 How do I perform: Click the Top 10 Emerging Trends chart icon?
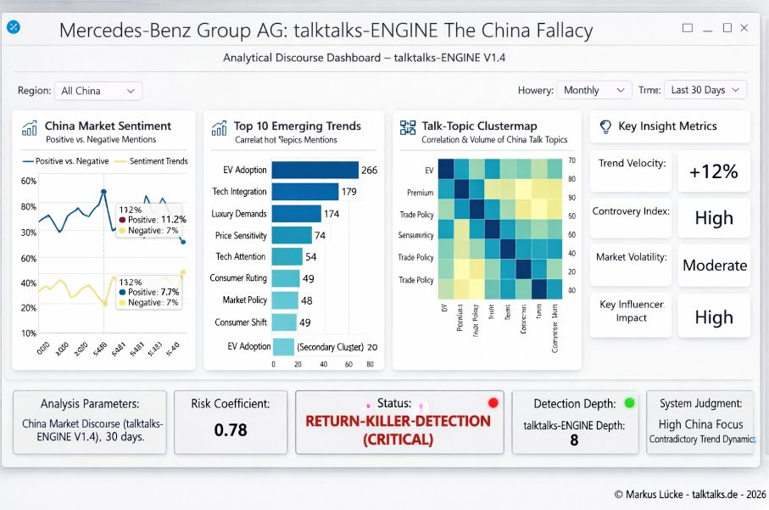[219, 128]
